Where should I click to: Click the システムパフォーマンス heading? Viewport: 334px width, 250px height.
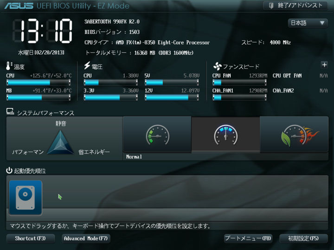(45, 113)
